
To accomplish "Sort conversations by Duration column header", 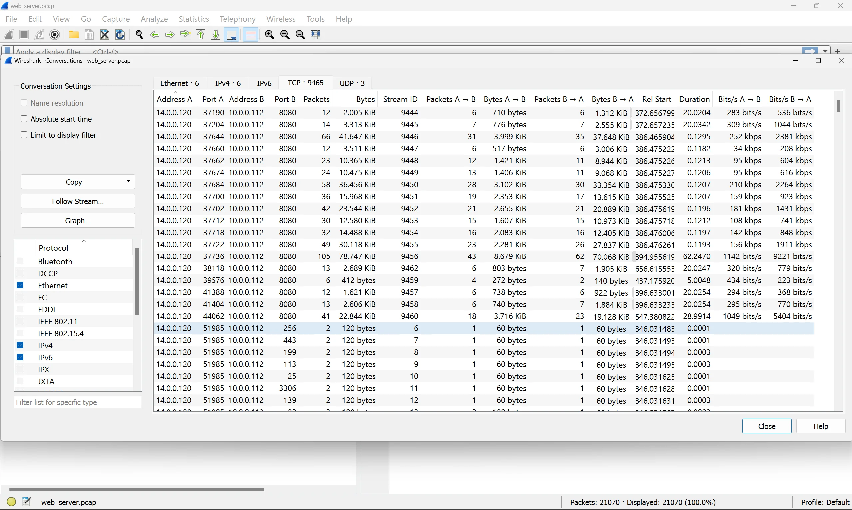I will pos(694,99).
